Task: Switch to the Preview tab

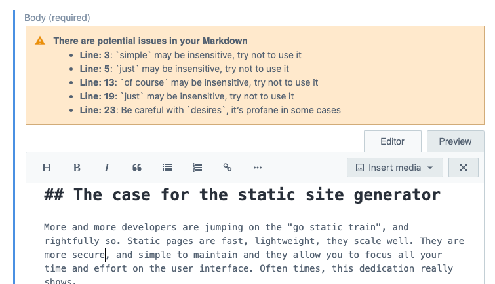Action: click(455, 141)
